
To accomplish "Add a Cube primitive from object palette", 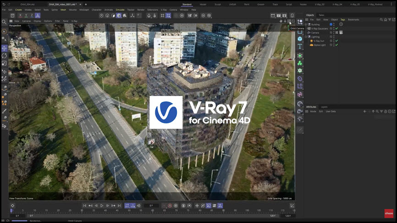I will click(300, 39).
